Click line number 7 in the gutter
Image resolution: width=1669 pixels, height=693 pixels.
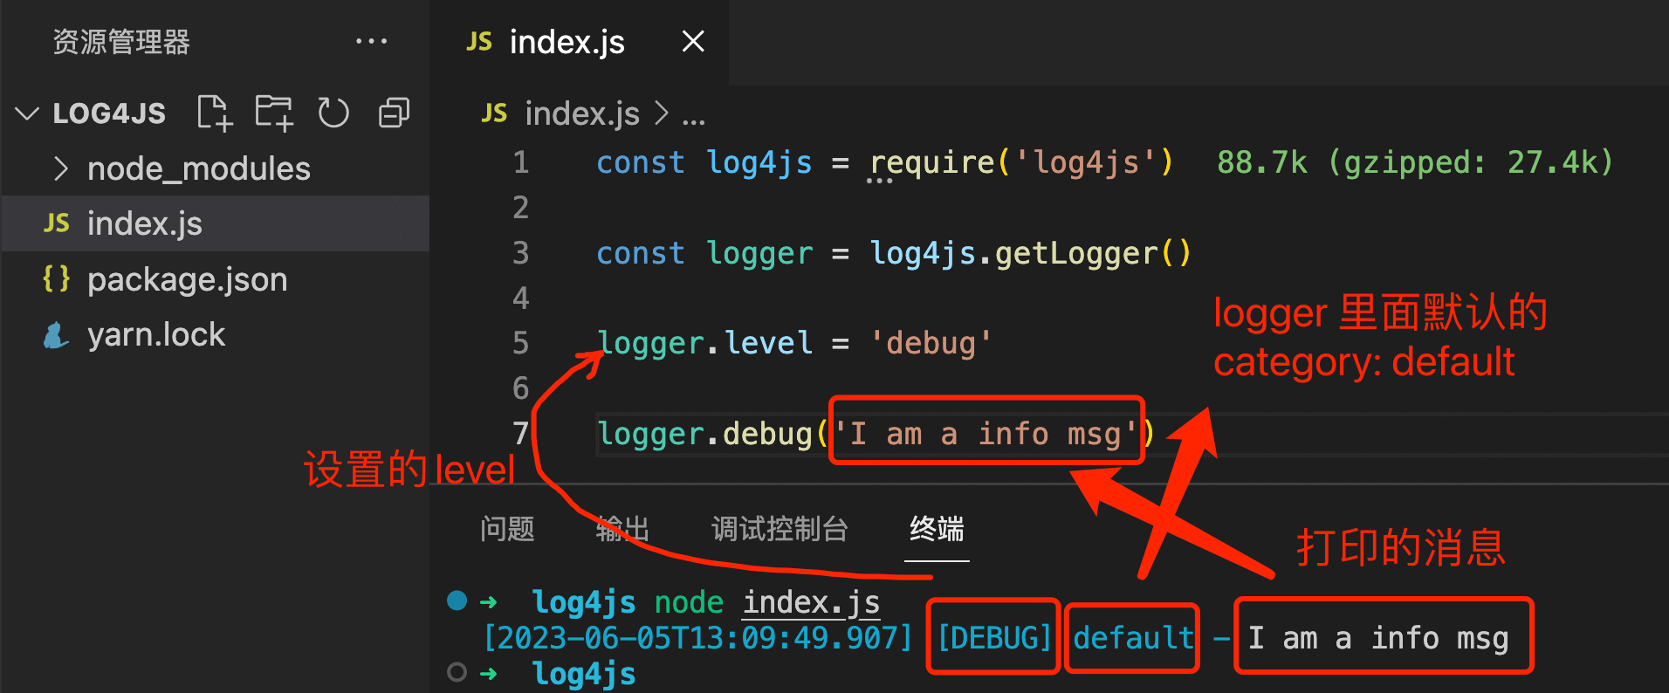coord(521,434)
